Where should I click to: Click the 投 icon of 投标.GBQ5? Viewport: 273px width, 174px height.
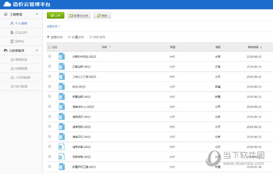tap(61, 86)
